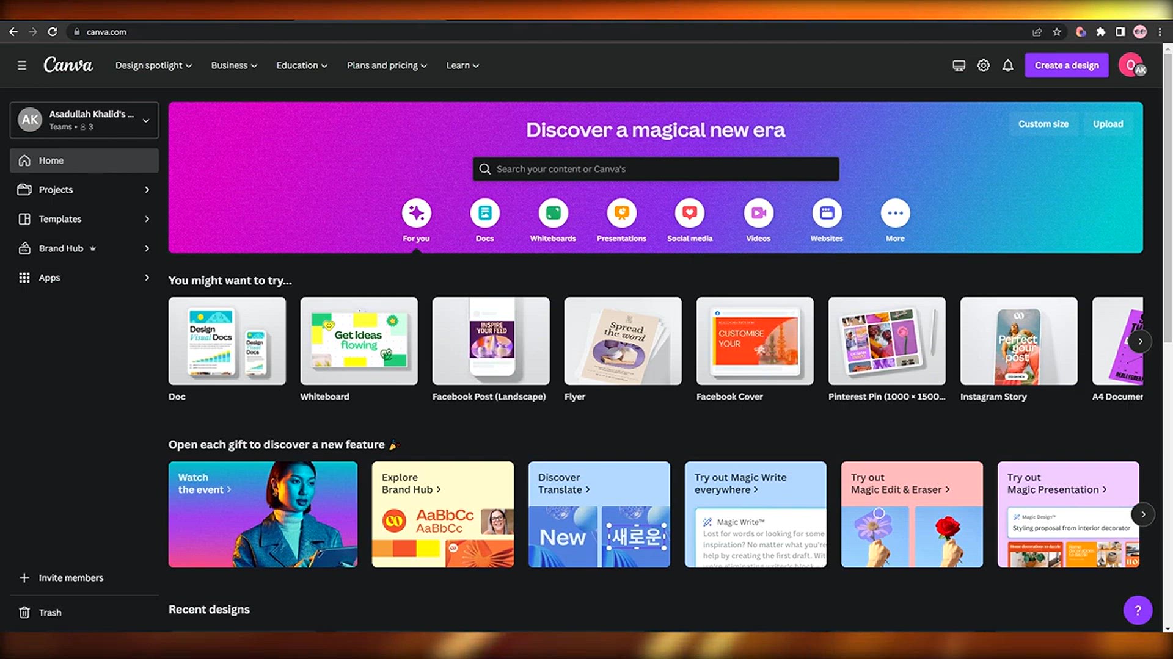
Task: Open the settings gear icon
Action: click(x=984, y=65)
